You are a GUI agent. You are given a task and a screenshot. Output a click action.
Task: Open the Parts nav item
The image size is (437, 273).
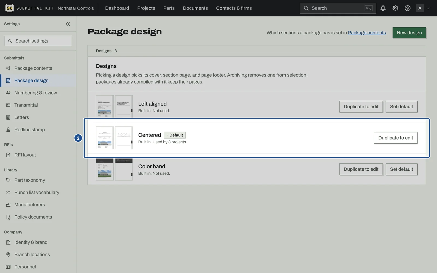coord(169,8)
